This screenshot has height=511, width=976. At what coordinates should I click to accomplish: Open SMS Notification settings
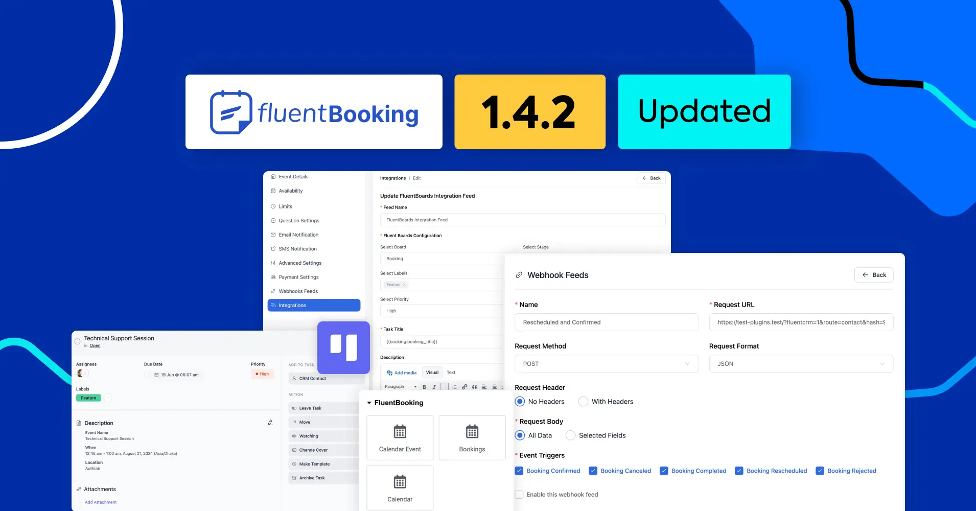coord(294,249)
